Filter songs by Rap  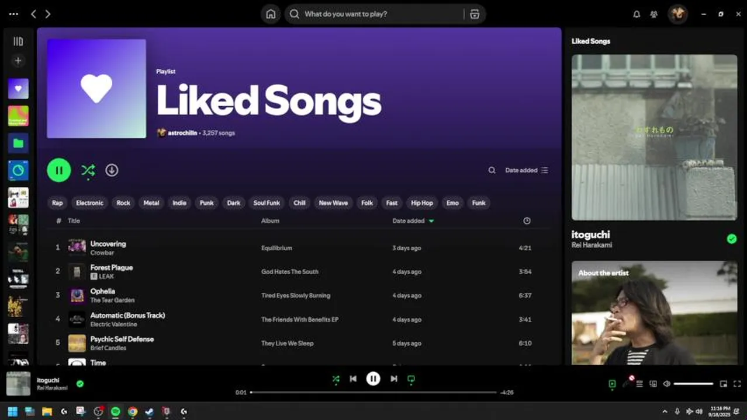coord(57,203)
